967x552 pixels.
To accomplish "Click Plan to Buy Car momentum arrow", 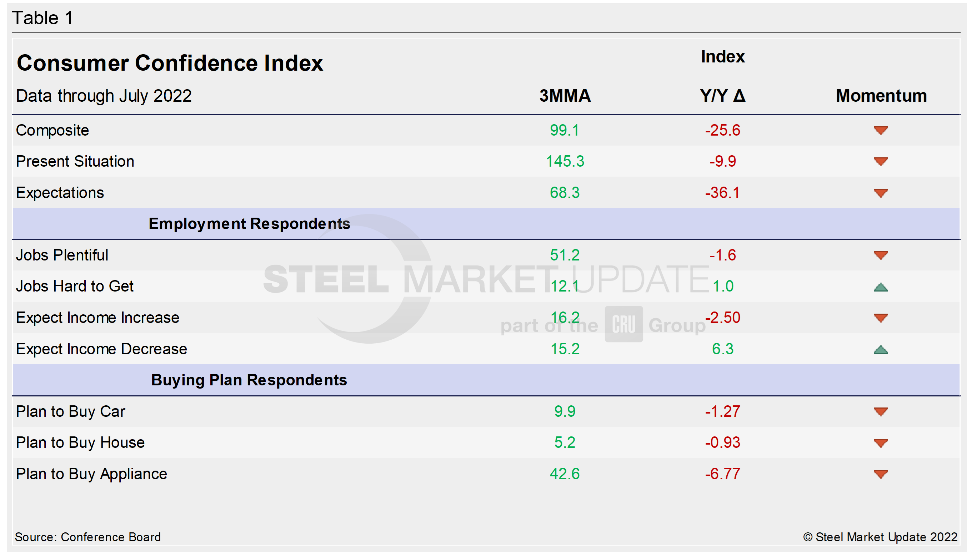I will point(881,412).
